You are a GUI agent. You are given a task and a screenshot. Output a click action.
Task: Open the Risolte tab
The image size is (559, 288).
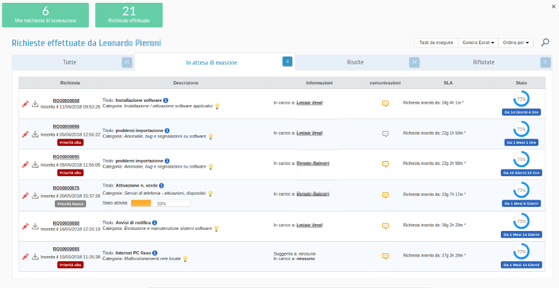pyautogui.click(x=358, y=63)
